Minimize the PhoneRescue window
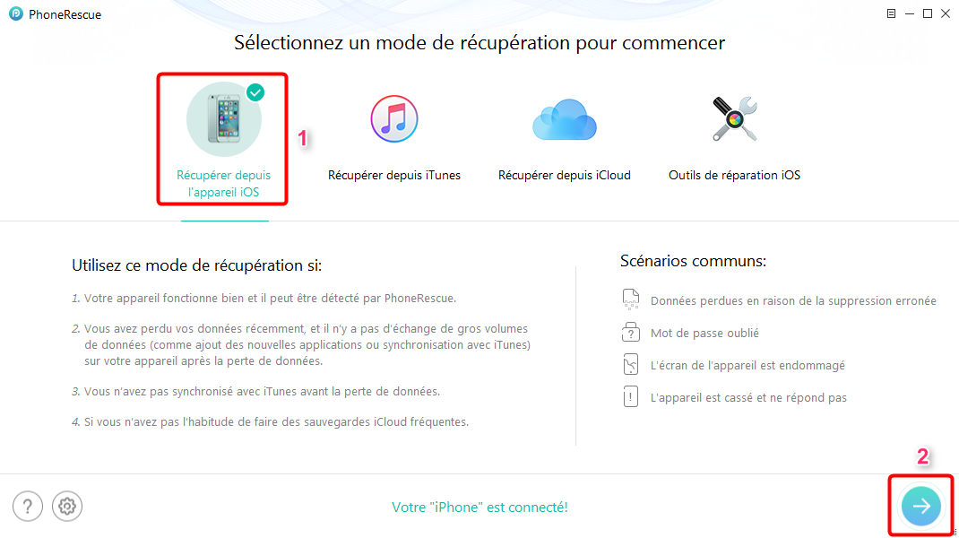The width and height of the screenshot is (959, 538). coord(910,14)
